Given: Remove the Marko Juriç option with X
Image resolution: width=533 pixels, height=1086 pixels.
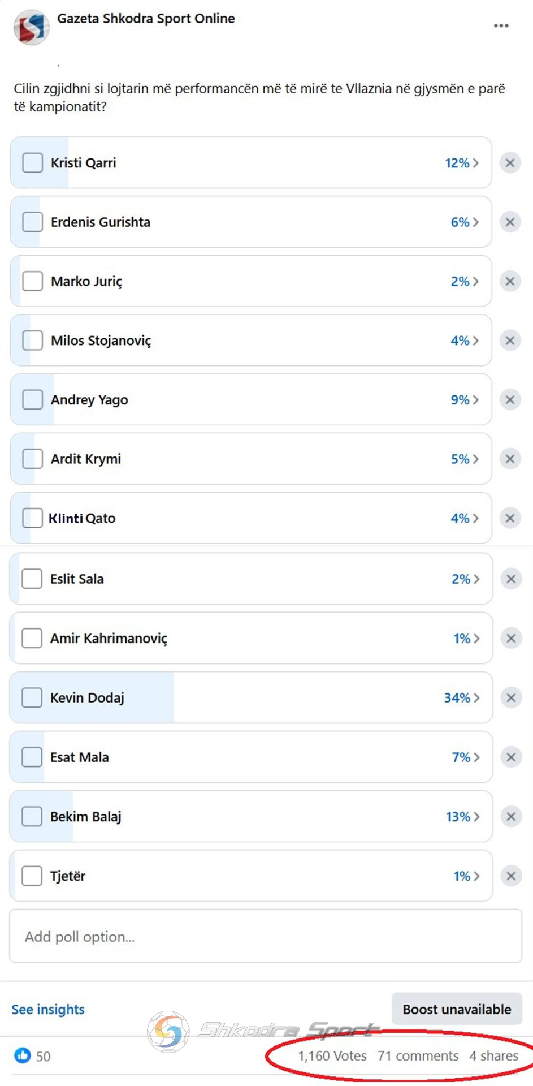Looking at the screenshot, I should pos(510,281).
